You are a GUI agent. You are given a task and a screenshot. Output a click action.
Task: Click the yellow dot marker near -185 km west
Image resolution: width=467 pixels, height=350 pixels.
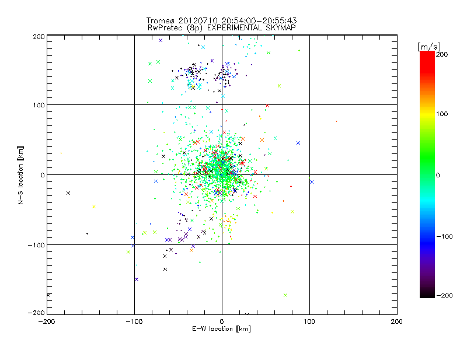[61, 153]
